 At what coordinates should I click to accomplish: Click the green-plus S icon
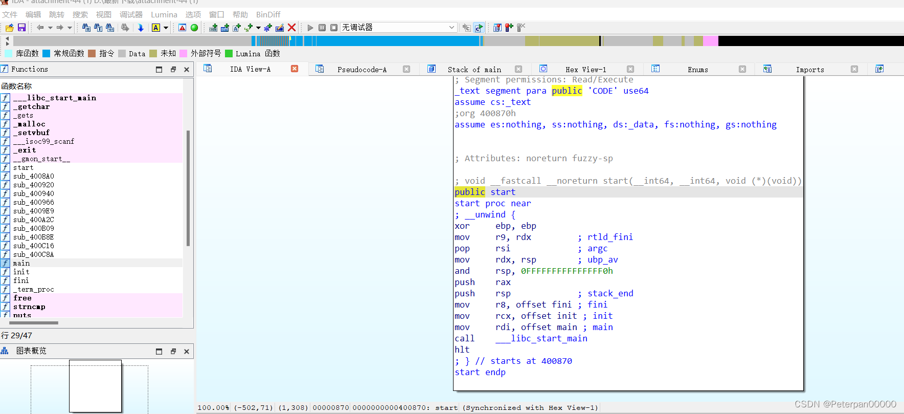pyautogui.click(x=248, y=28)
